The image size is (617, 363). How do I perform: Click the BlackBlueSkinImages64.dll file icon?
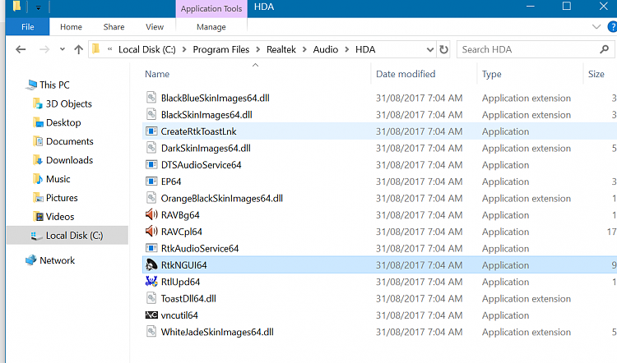[x=151, y=98]
